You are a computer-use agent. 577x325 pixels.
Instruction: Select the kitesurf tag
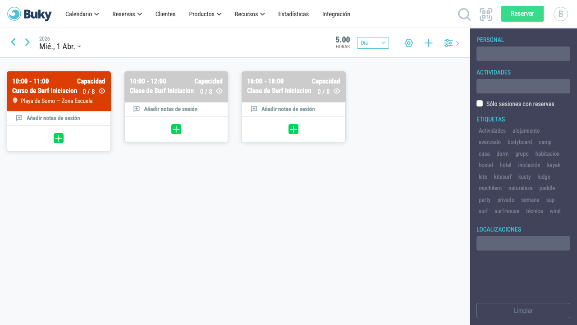503,176
